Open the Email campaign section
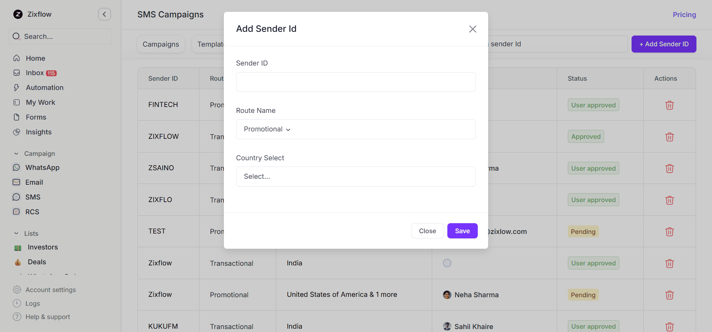 (x=34, y=182)
